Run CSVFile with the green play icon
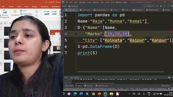The height and width of the screenshot is (97, 173). point(157,6)
